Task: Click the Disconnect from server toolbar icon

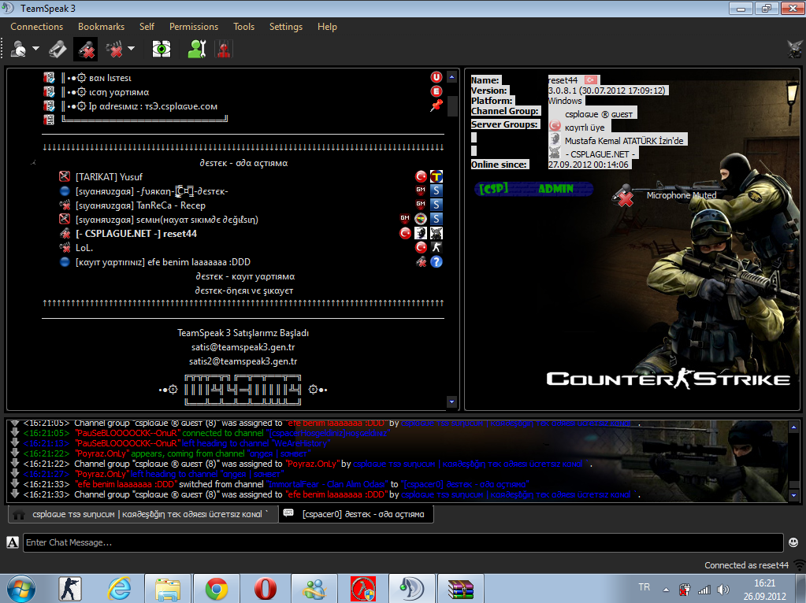Action: point(58,50)
